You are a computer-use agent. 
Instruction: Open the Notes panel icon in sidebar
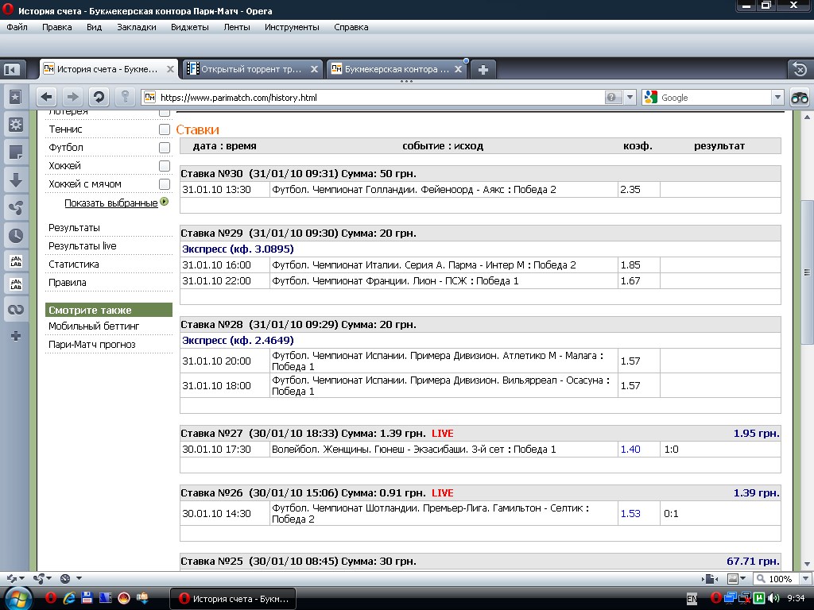pos(15,152)
